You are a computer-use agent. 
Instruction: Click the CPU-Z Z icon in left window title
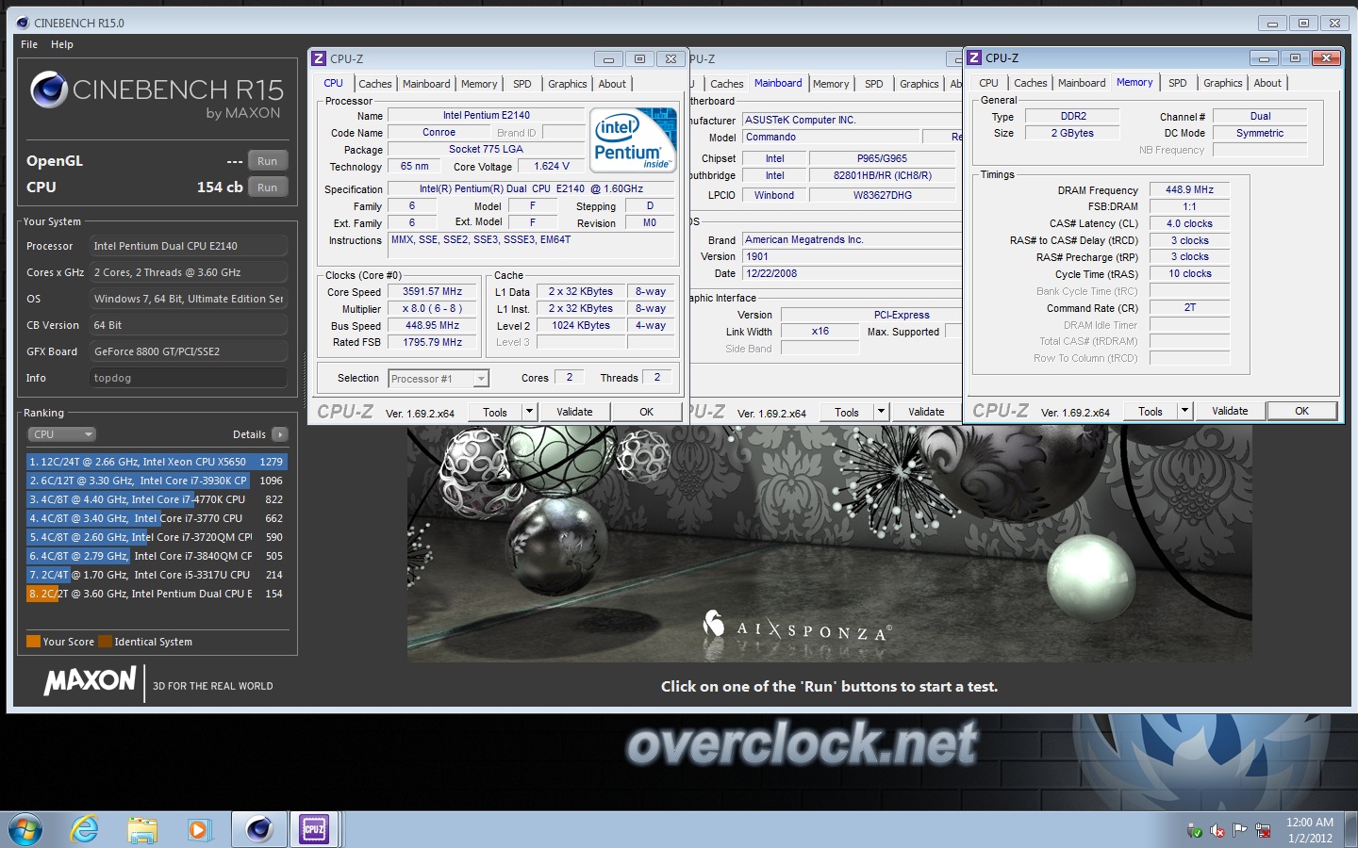319,58
